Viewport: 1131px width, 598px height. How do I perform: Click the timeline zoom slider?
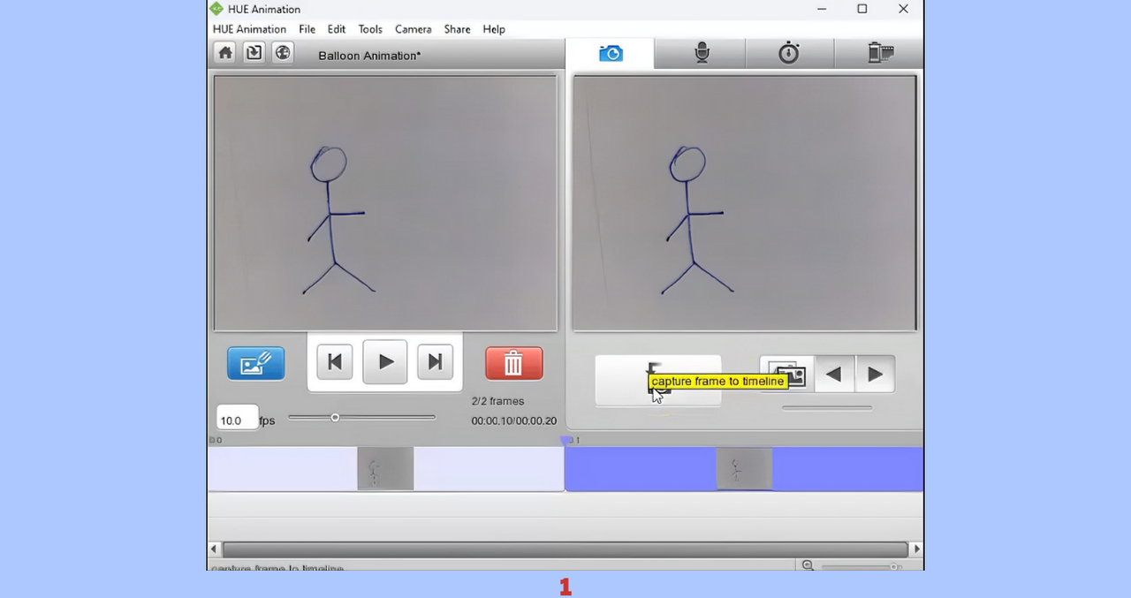(862, 567)
